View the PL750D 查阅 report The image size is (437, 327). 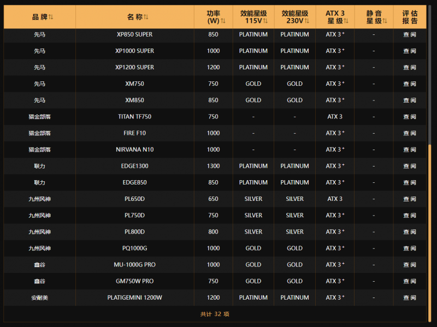pos(410,215)
